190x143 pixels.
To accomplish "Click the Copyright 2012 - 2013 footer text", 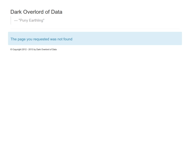I will 33,49.
